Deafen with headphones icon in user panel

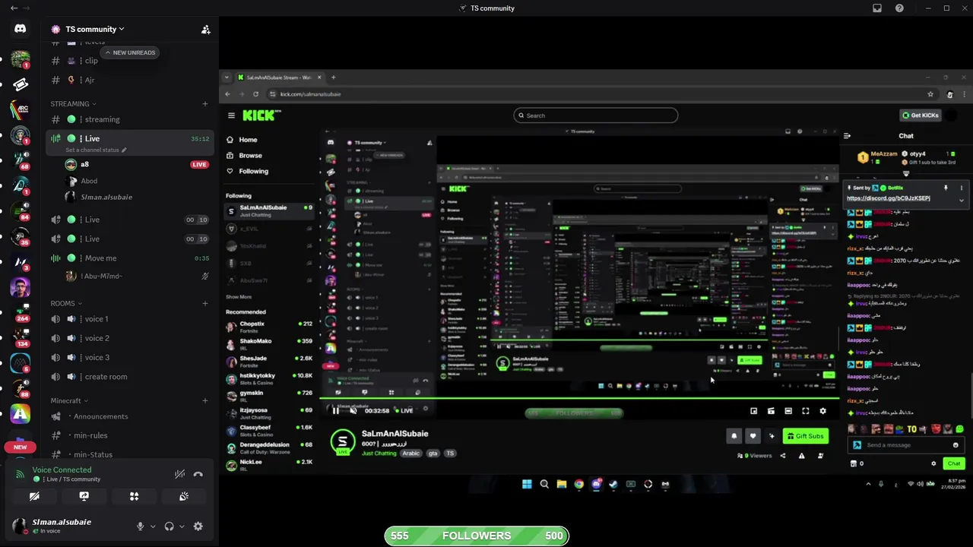click(169, 526)
